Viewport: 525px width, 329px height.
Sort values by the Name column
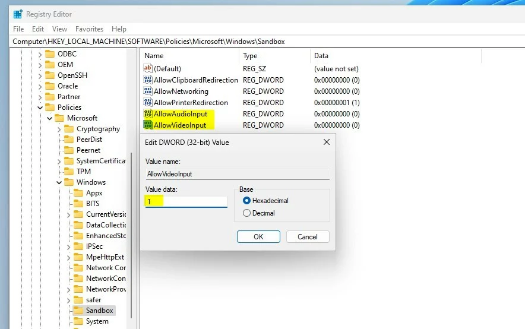click(x=189, y=56)
